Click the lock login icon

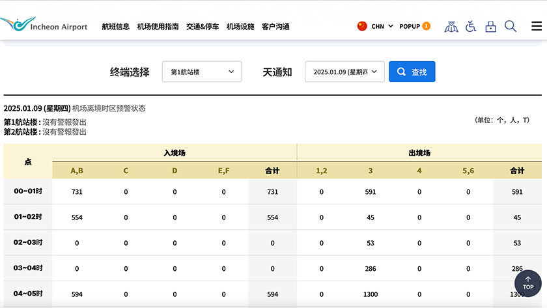coord(490,27)
